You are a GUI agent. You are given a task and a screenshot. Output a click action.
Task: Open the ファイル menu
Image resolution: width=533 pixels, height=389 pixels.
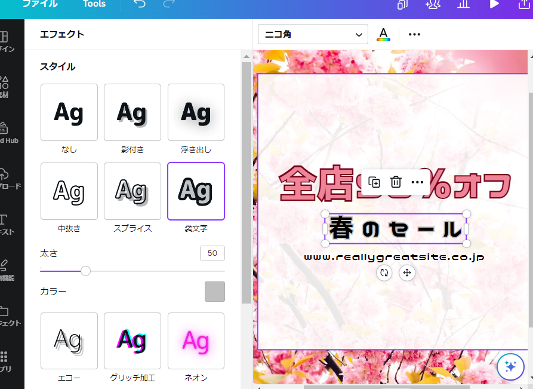(41, 5)
